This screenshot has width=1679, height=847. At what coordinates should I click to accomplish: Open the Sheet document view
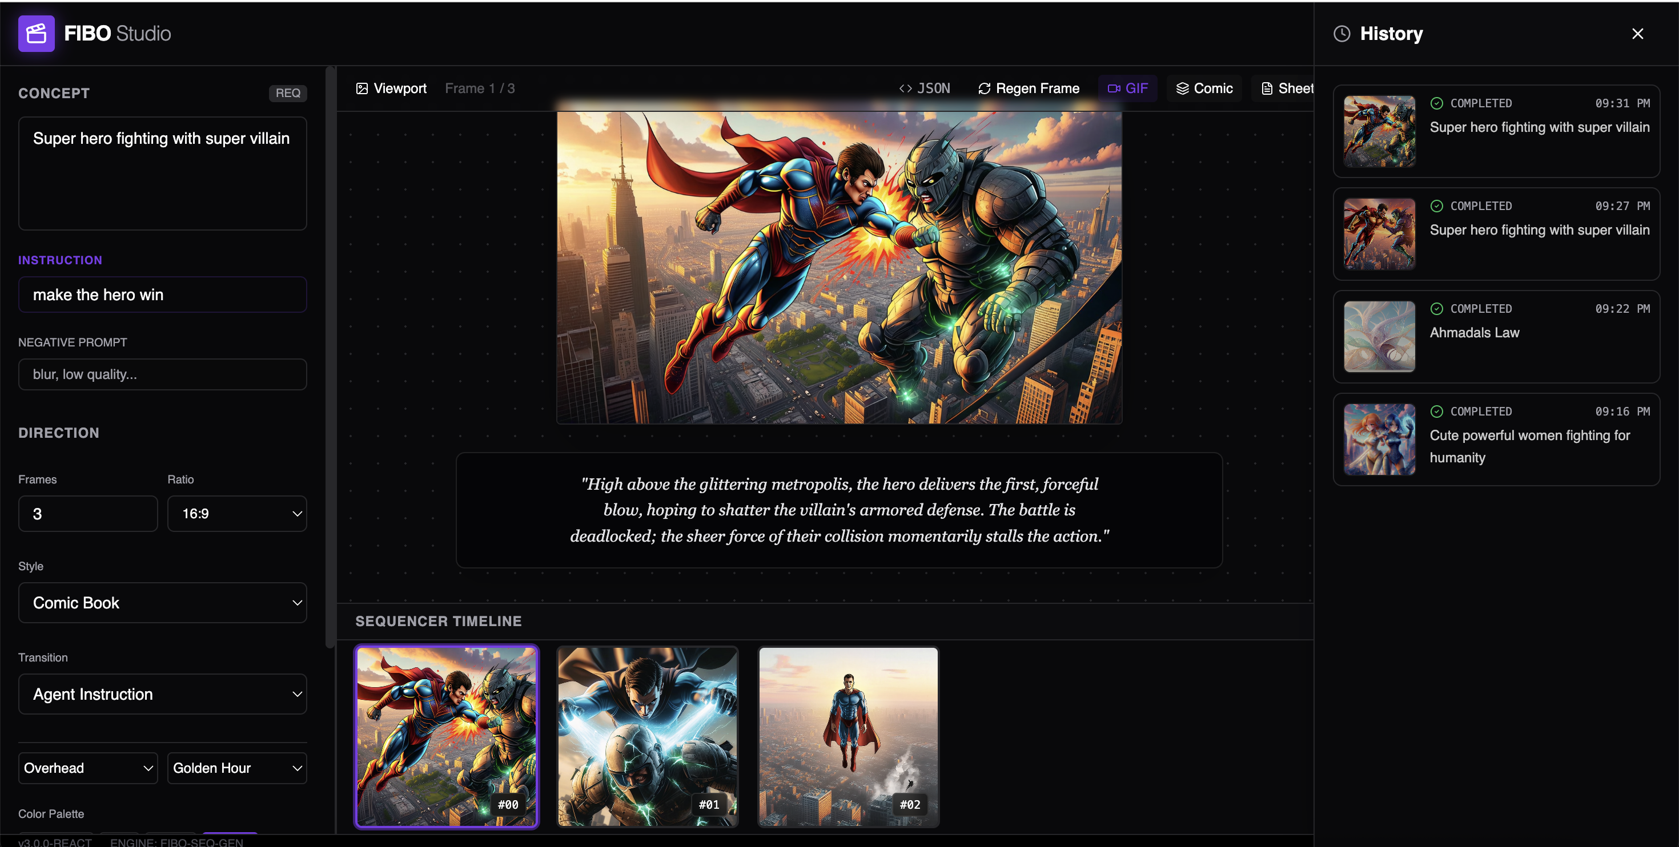1287,88
